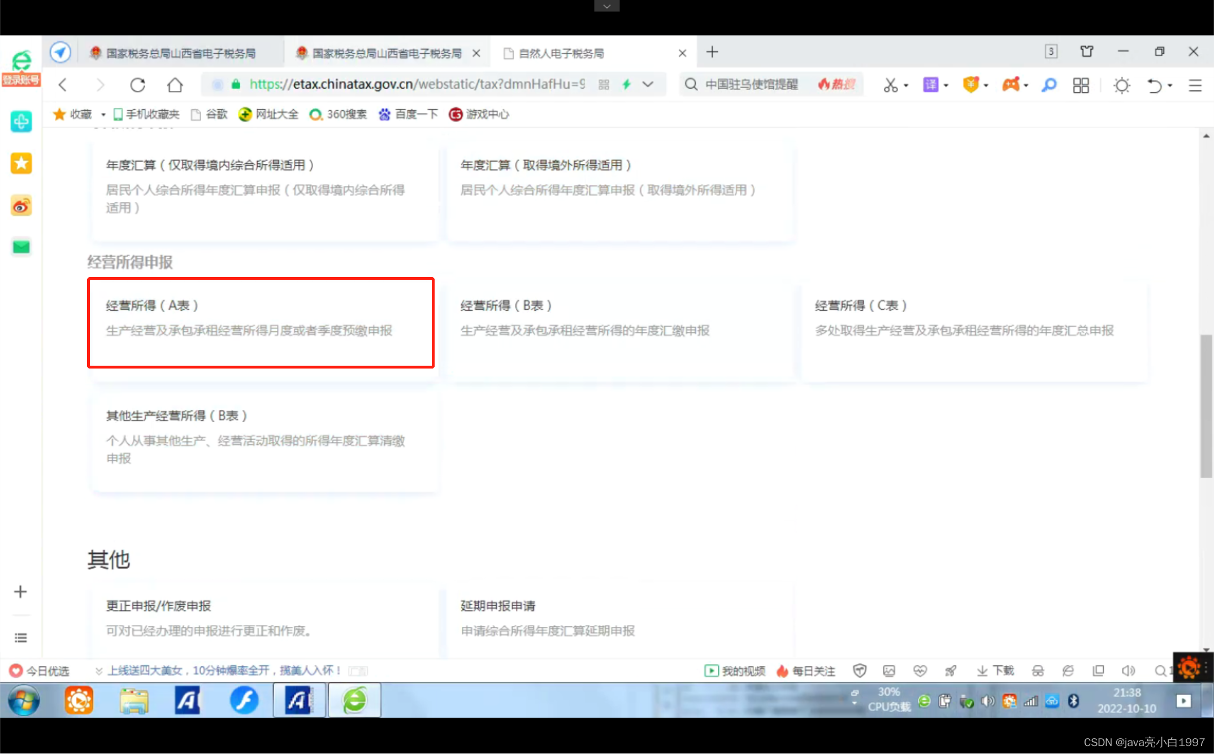Click the find-on-page magnifier icon

click(x=1049, y=85)
